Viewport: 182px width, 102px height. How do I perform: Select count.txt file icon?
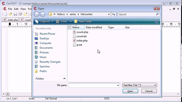coord(74,36)
